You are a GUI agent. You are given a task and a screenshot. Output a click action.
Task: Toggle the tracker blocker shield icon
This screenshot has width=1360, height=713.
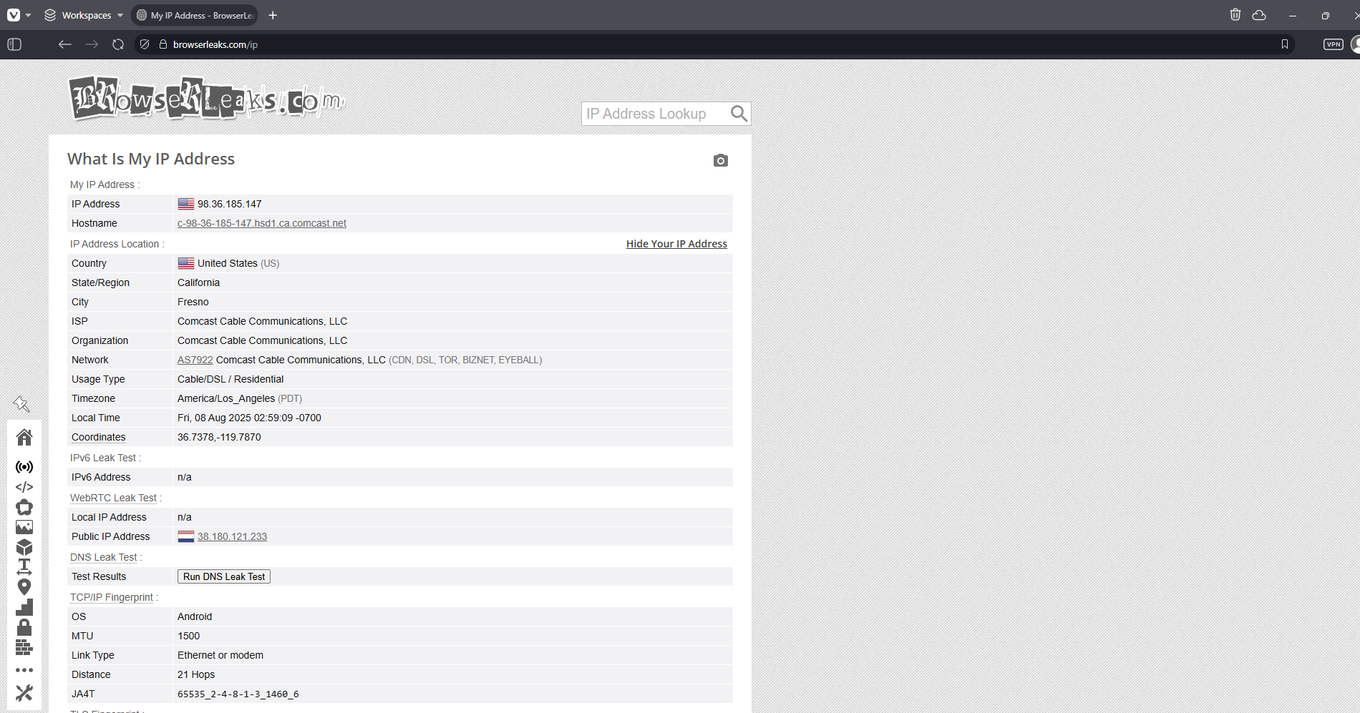(x=145, y=44)
